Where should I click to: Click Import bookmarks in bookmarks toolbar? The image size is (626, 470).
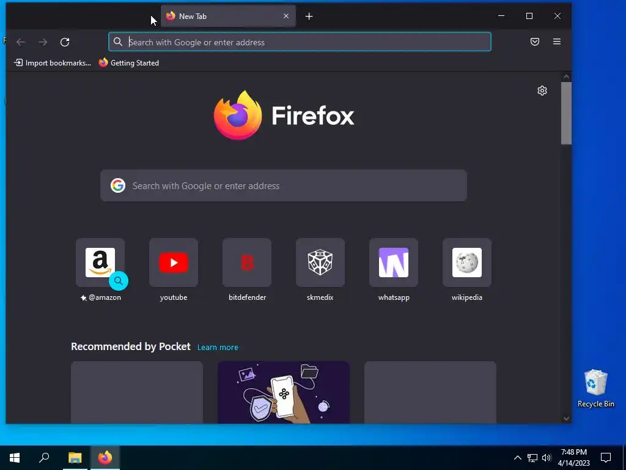[53, 63]
